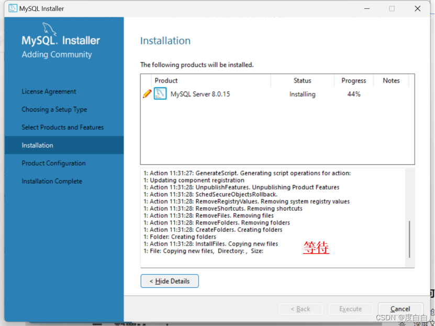Open Product Configuration step
Image resolution: width=435 pixels, height=326 pixels.
[x=53, y=163]
